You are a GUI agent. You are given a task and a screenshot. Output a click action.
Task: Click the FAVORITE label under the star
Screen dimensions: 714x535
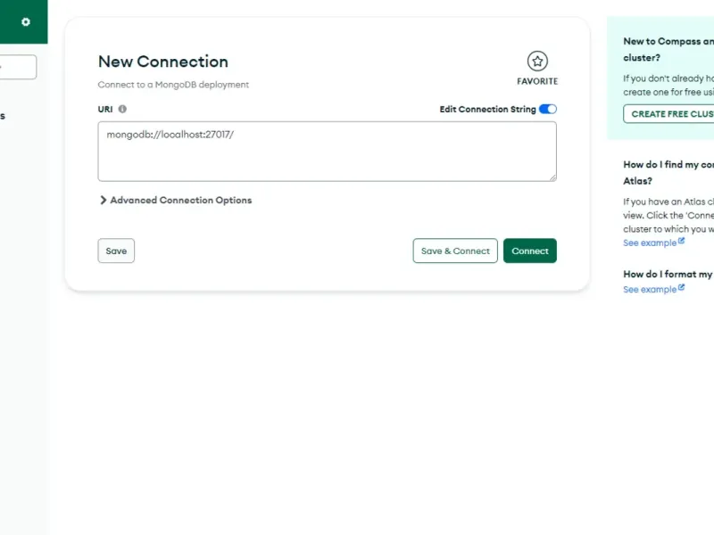(x=537, y=81)
